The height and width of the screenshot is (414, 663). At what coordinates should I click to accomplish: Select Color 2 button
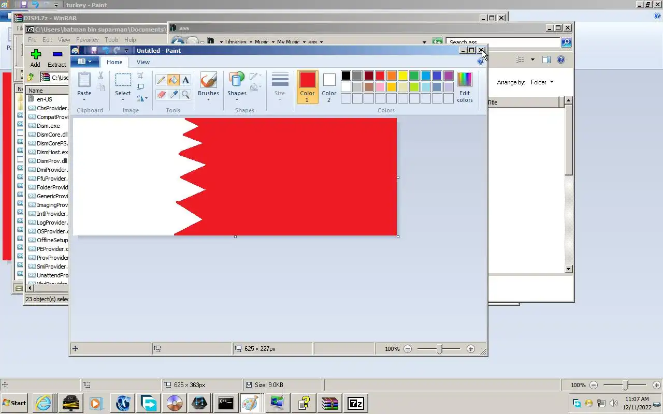tap(329, 87)
